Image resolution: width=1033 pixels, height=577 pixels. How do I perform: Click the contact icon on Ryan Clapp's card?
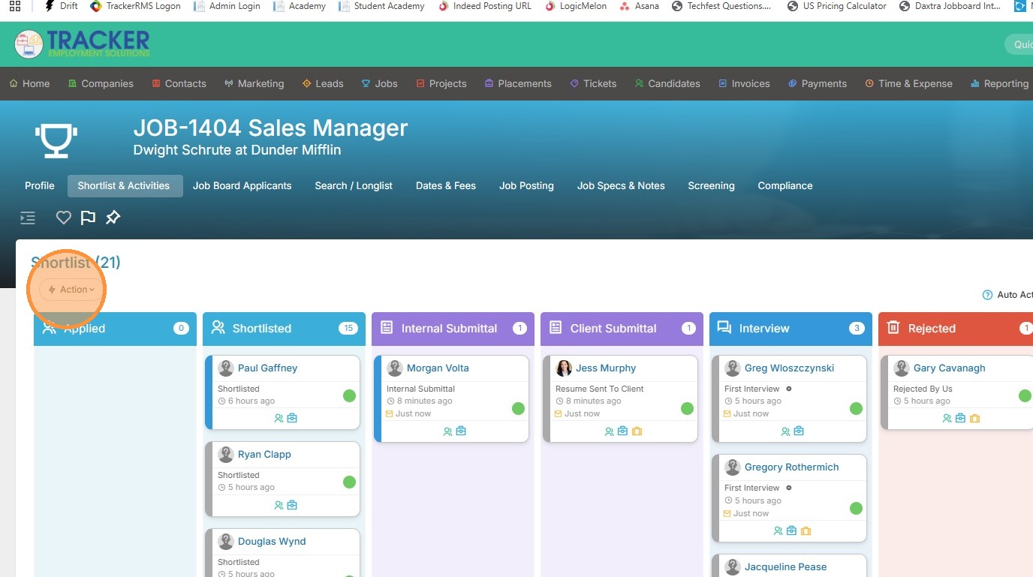(279, 506)
